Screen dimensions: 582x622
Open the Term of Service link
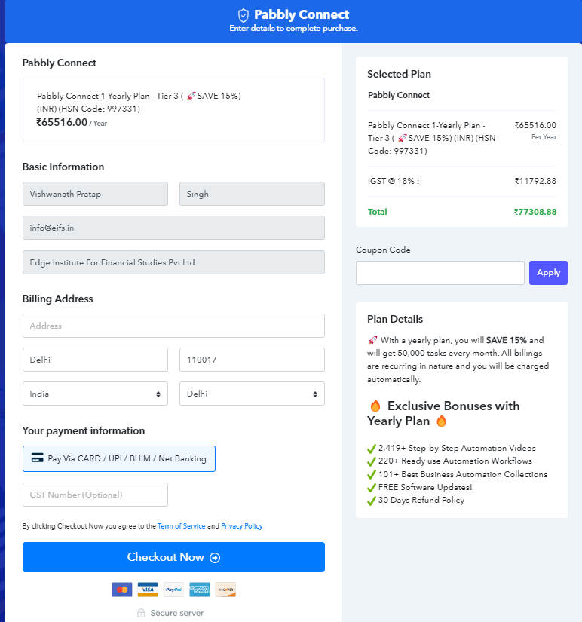point(181,526)
